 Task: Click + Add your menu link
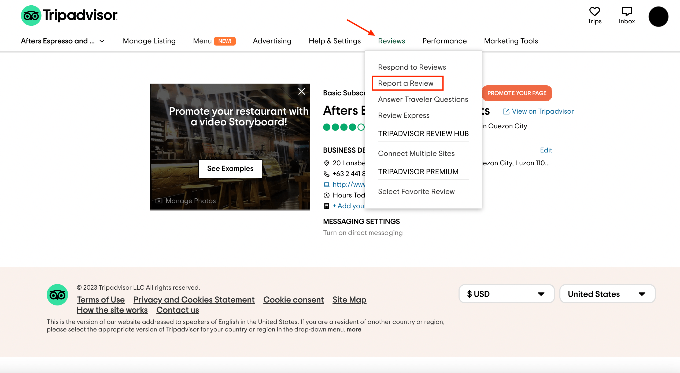point(349,206)
